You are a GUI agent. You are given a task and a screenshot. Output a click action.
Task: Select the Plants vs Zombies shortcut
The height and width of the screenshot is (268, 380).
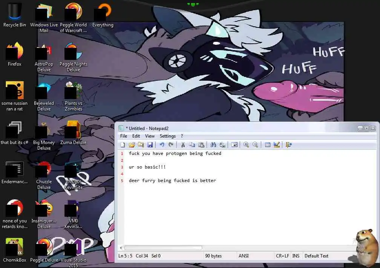(73, 96)
